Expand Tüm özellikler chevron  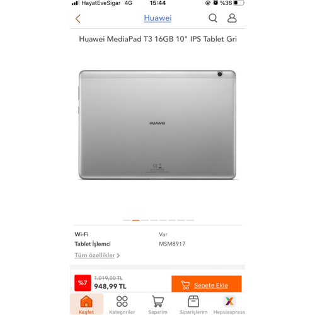pos(118,256)
